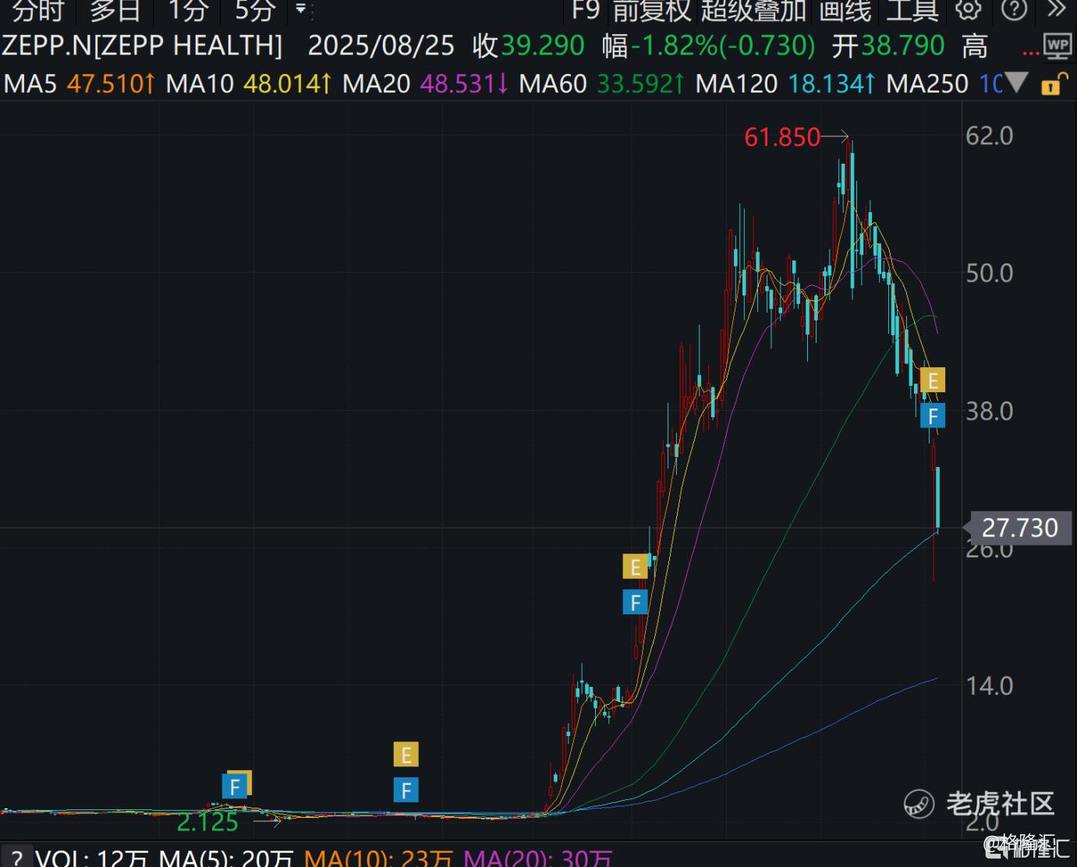Open the F9 company profile button
The width and height of the screenshot is (1077, 867).
coord(586,11)
